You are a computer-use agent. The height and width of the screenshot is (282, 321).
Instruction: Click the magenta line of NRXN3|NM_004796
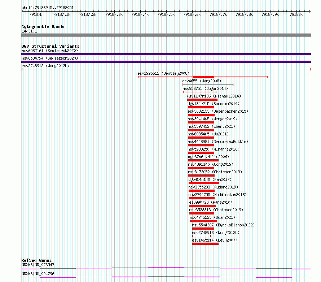[x=166, y=277]
